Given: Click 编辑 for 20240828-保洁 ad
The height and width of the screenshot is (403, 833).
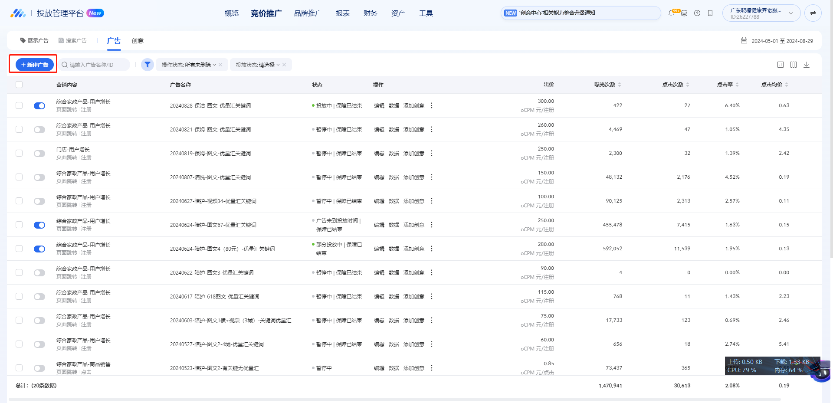Looking at the screenshot, I should [379, 105].
